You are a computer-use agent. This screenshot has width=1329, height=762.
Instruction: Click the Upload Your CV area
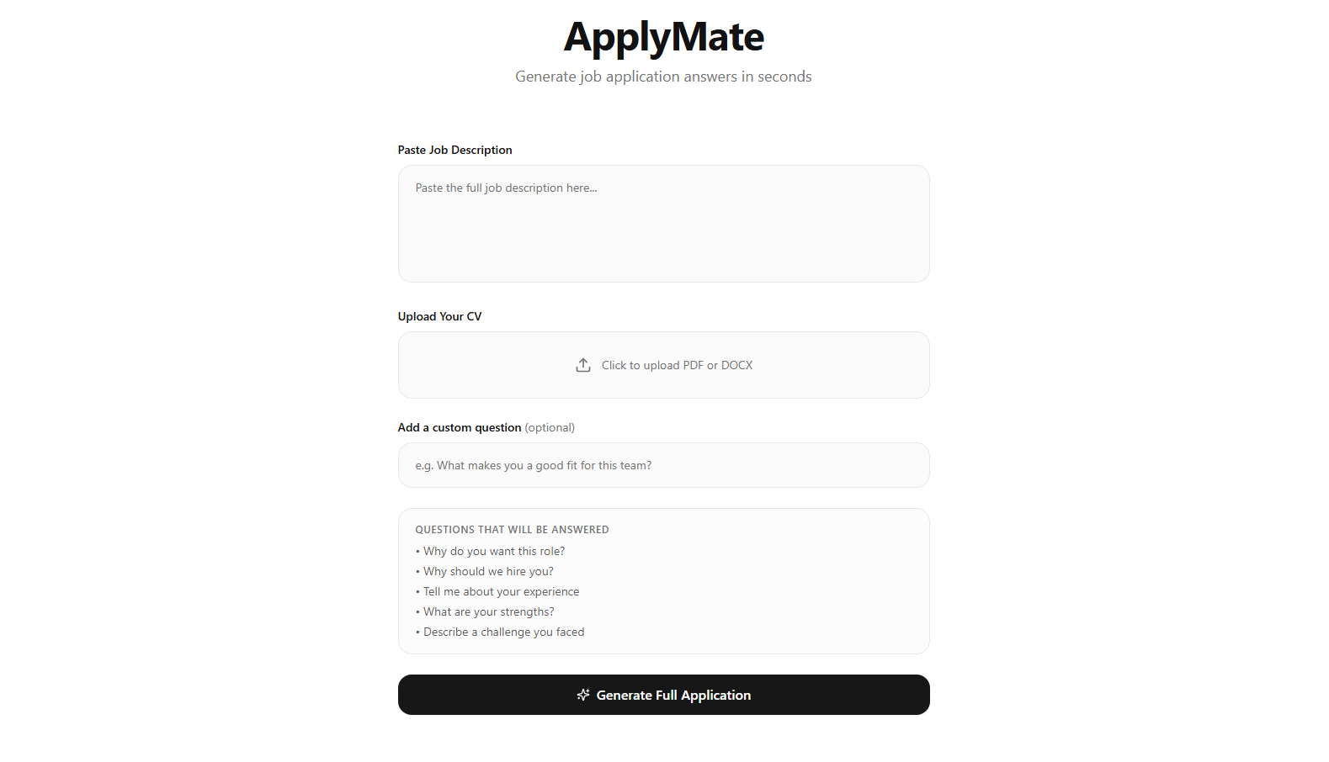tap(664, 365)
